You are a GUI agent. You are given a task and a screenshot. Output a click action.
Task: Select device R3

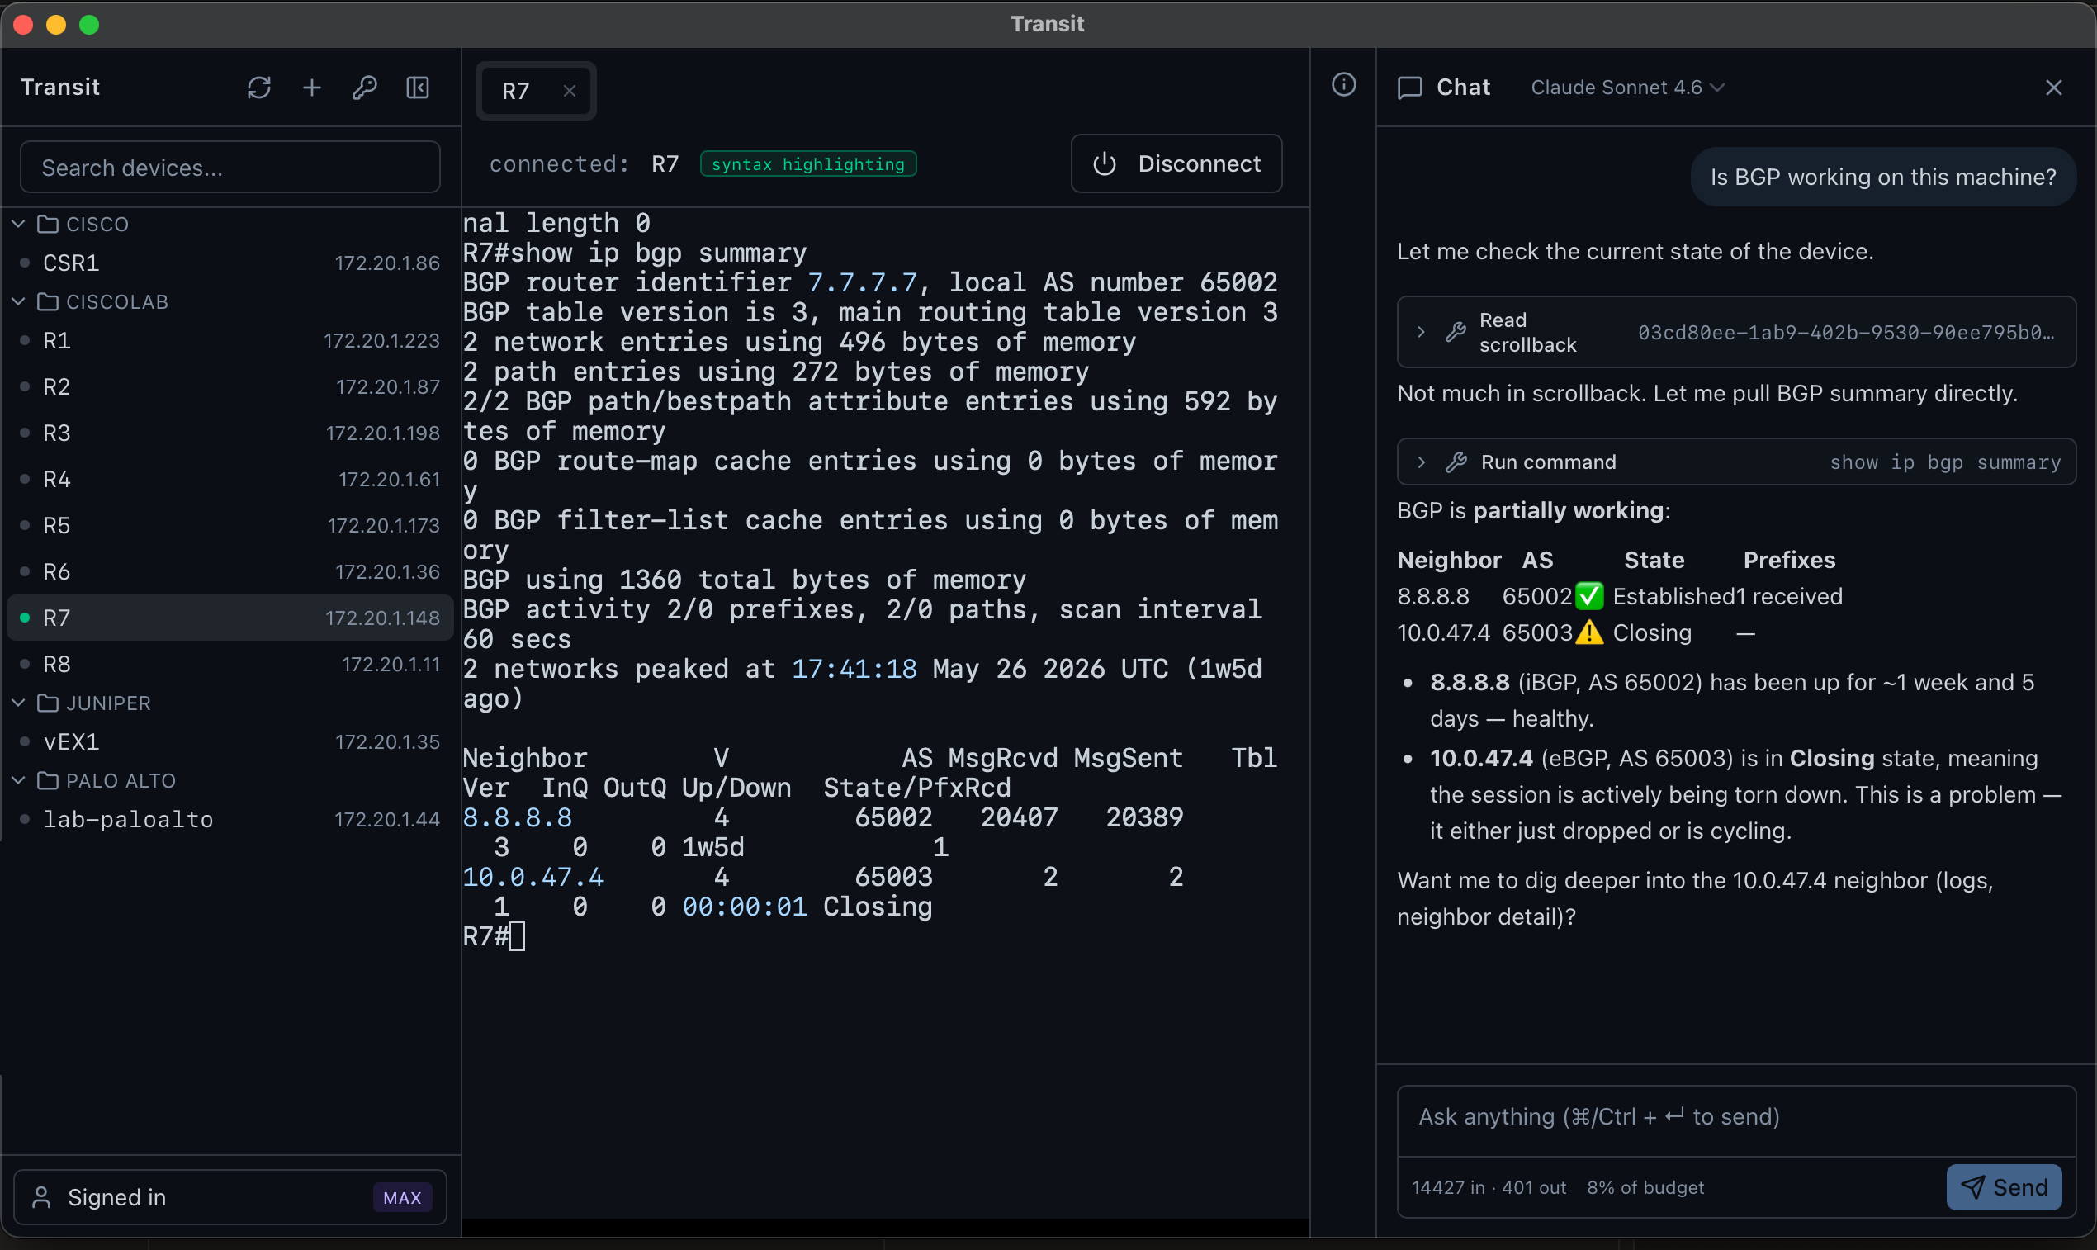coord(230,433)
